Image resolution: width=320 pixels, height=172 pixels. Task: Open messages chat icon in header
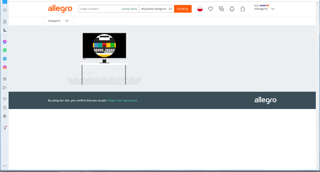point(221,9)
